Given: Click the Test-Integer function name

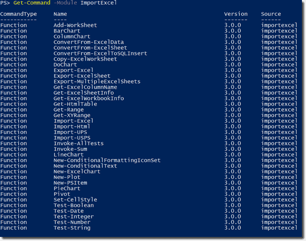Looking at the screenshot, I should point(74,217).
